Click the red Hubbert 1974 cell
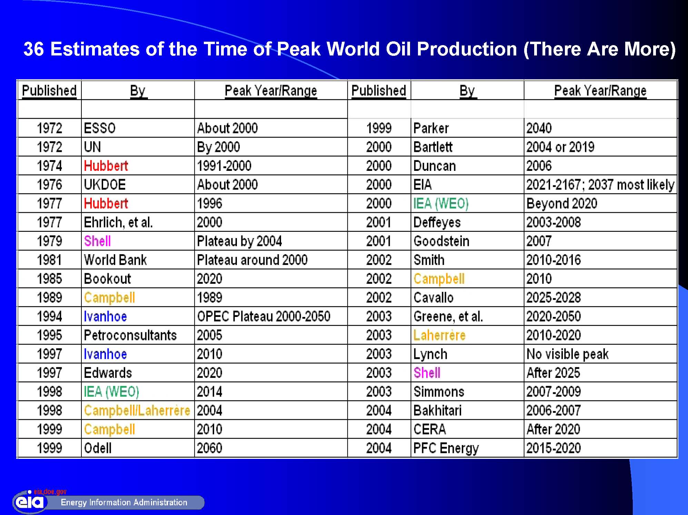688x515 pixels. click(106, 166)
